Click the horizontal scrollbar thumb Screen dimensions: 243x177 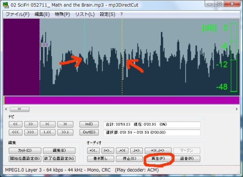point(19,109)
